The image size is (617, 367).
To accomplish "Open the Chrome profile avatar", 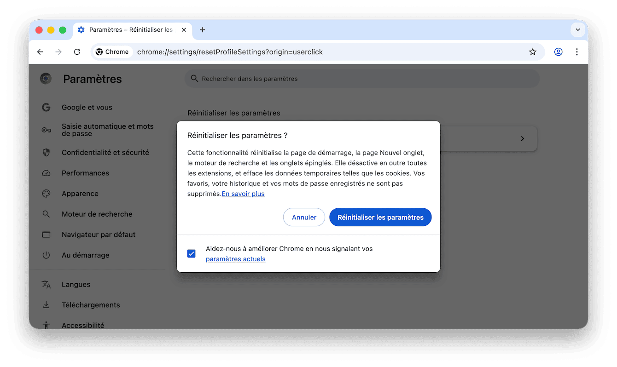I will 559,52.
